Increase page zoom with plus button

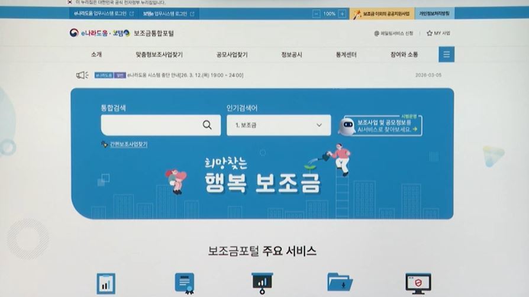coord(342,14)
